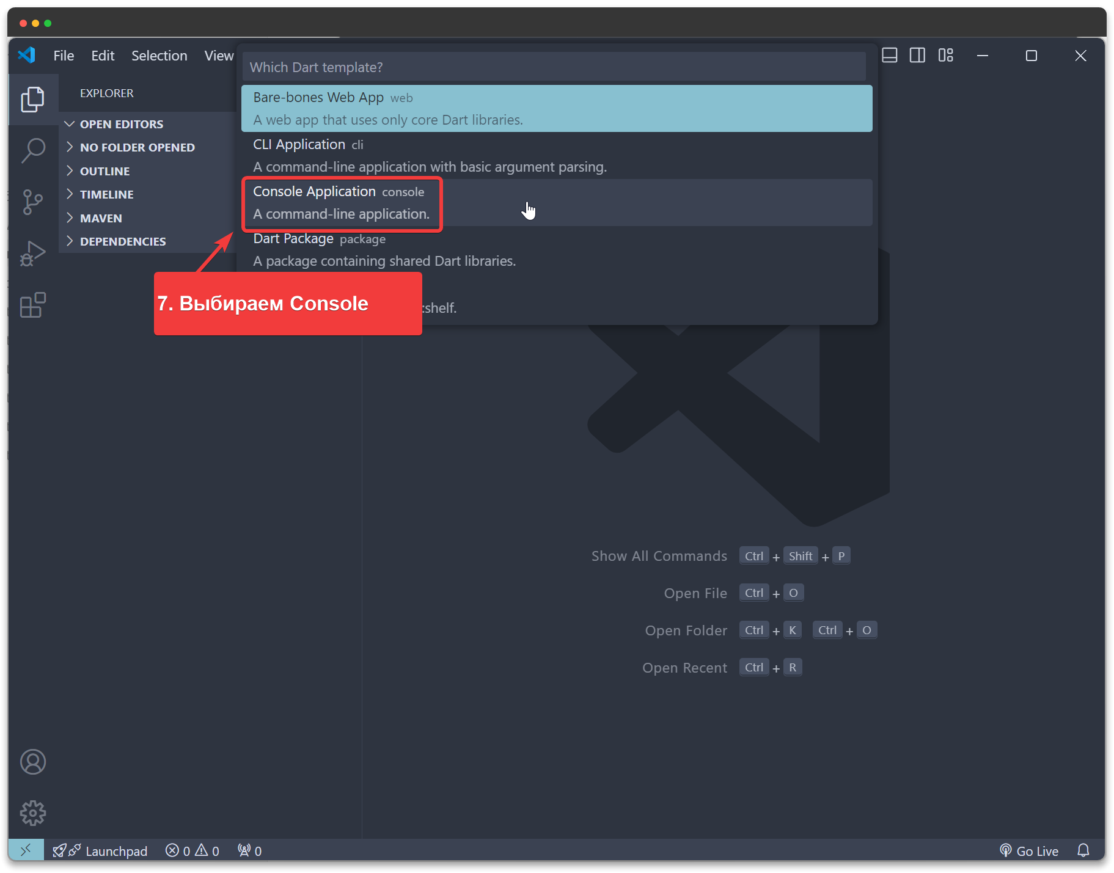Click the notifications bell in status bar

(x=1083, y=850)
